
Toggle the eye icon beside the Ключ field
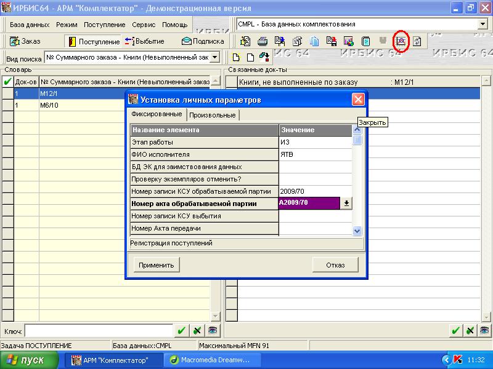pyautogui.click(x=213, y=331)
